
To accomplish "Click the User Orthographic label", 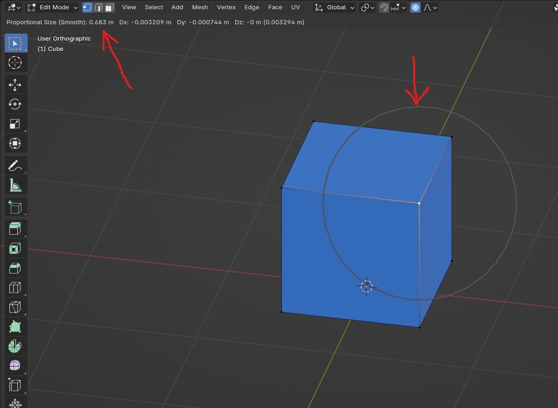I will pos(64,38).
